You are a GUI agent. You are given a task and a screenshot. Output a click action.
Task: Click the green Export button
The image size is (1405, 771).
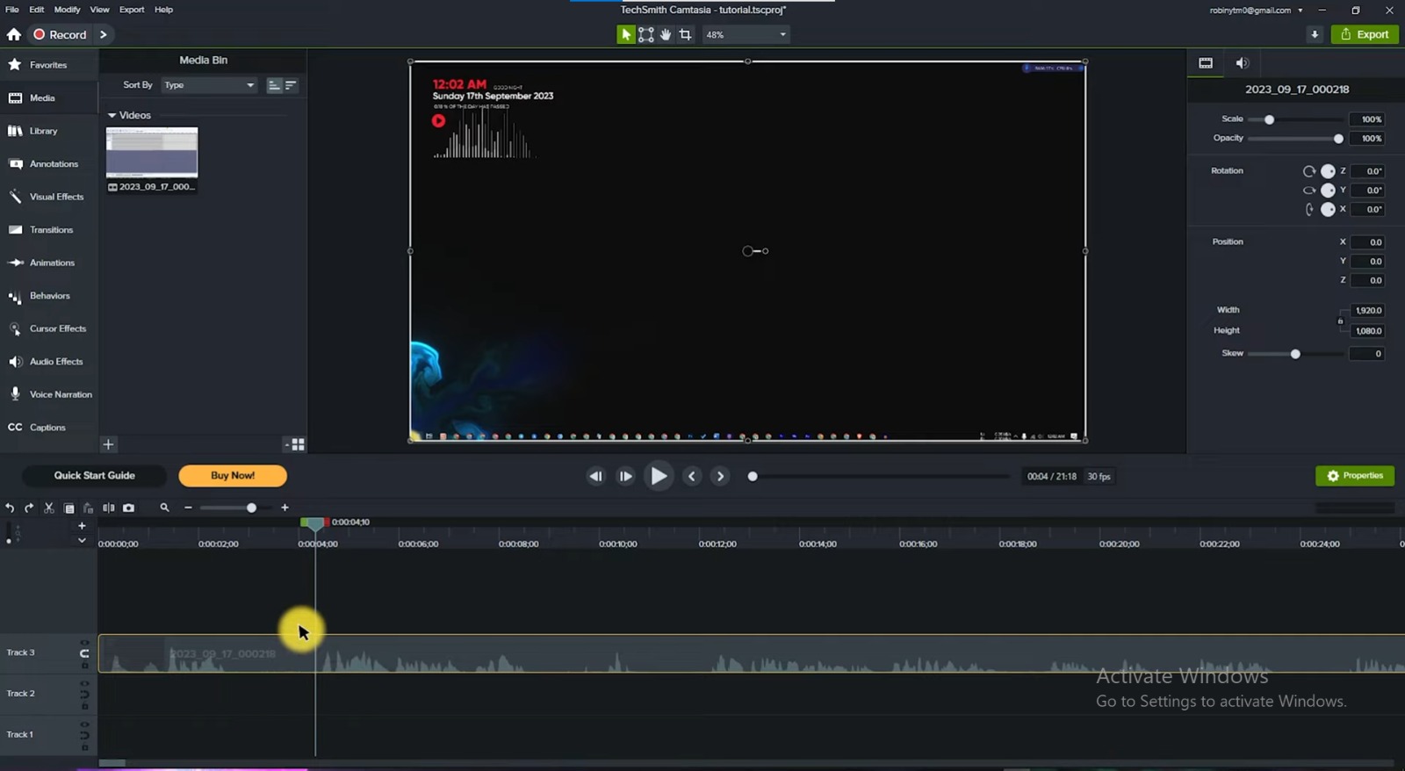pos(1365,34)
